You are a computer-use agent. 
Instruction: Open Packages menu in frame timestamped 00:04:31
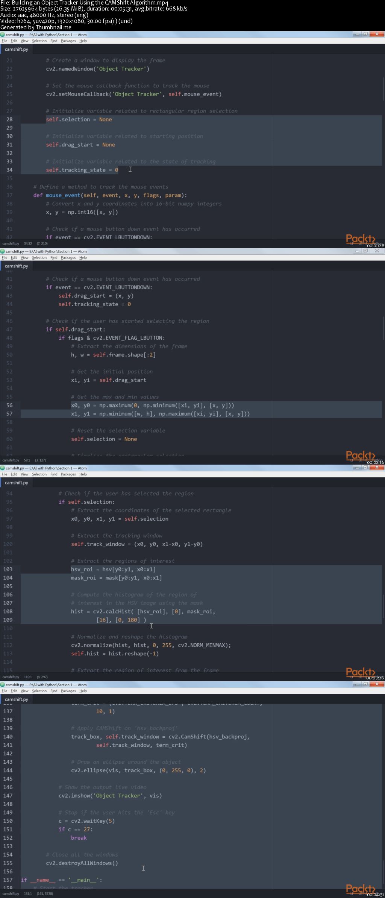68,691
